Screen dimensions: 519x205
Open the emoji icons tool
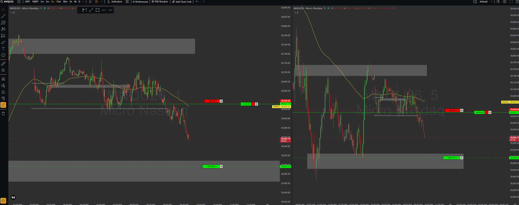3,55
